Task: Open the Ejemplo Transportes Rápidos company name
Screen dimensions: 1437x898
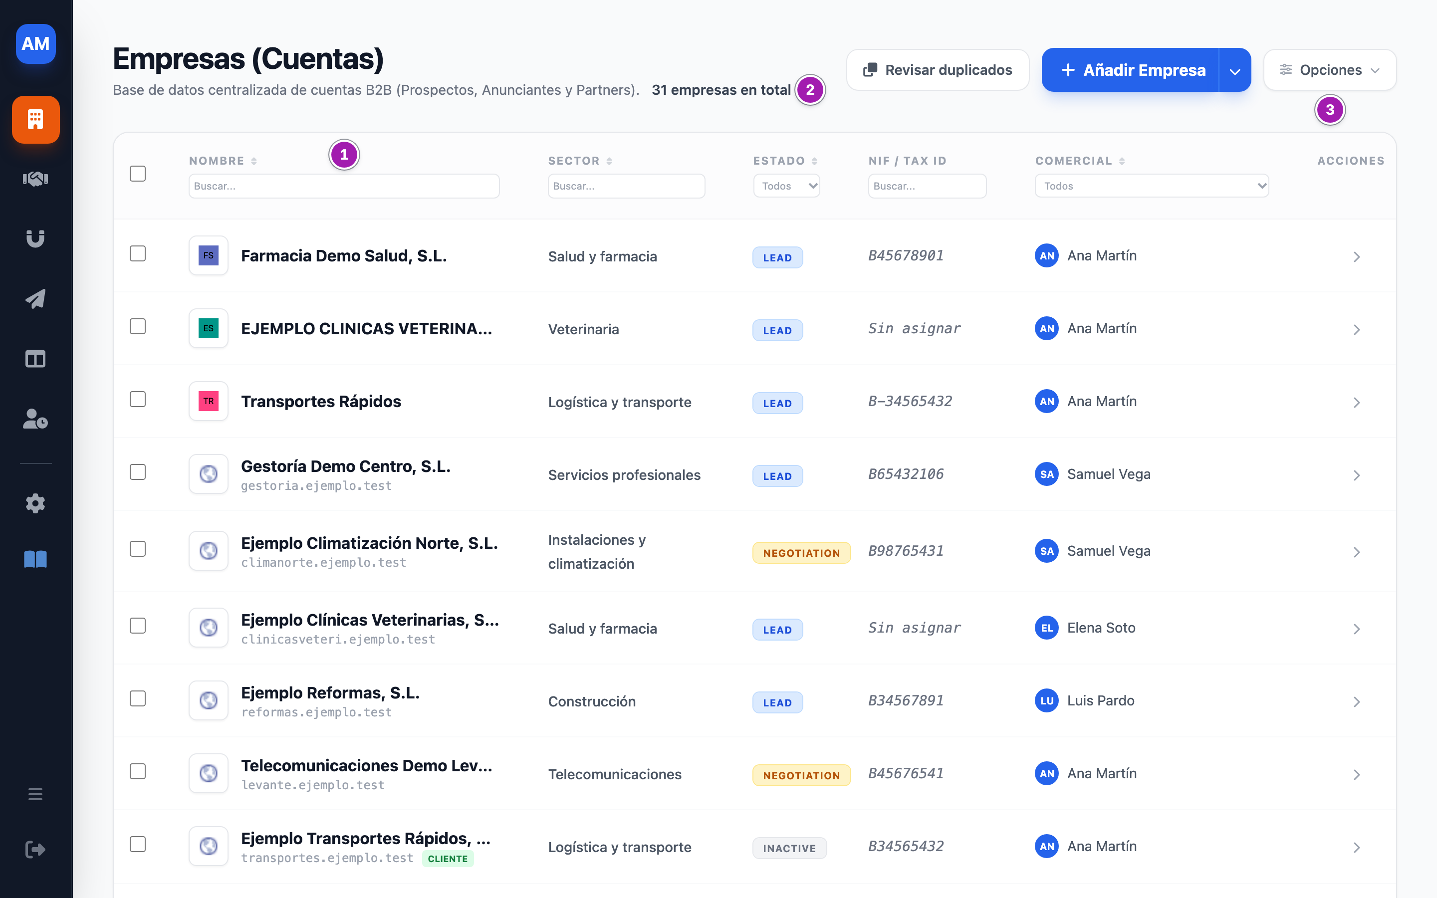Action: click(366, 838)
